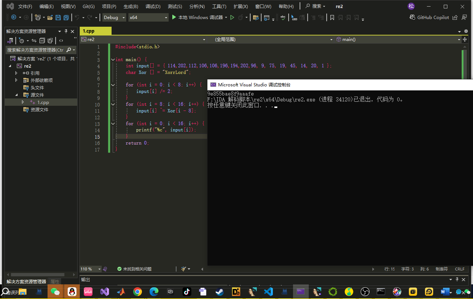
Task: Select the 1.cpp editor tab
Action: [x=89, y=31]
